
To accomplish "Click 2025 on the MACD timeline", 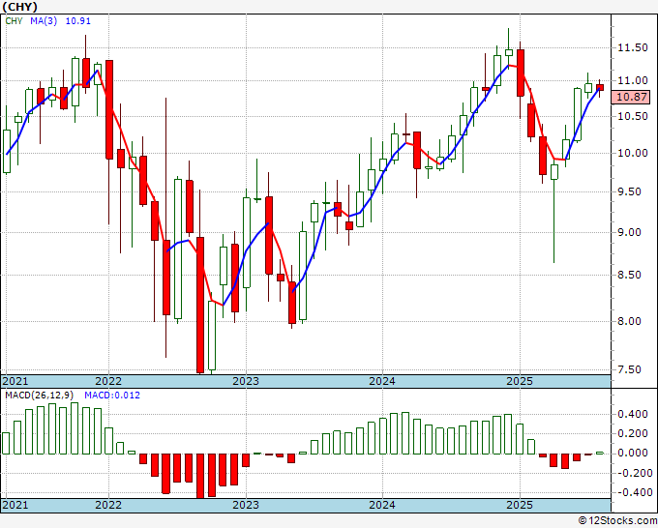I will pos(520,505).
